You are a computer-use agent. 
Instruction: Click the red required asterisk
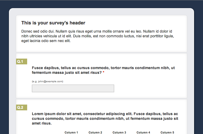[x=104, y=73]
